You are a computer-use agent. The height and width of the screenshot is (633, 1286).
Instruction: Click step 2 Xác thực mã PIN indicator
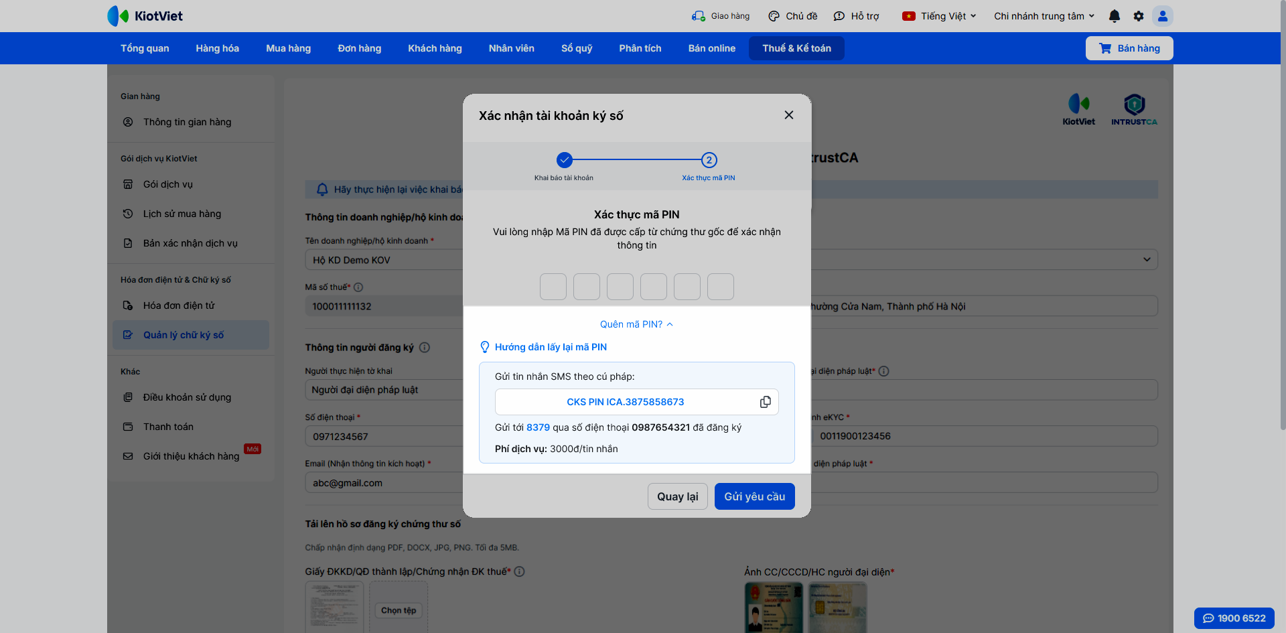pyautogui.click(x=709, y=160)
